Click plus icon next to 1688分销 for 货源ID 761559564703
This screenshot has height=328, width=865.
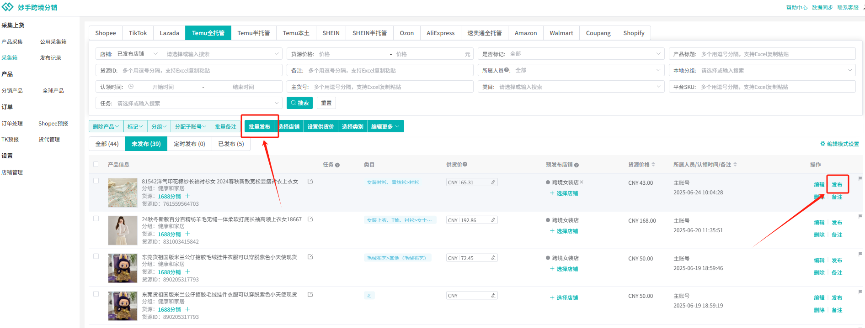(187, 196)
